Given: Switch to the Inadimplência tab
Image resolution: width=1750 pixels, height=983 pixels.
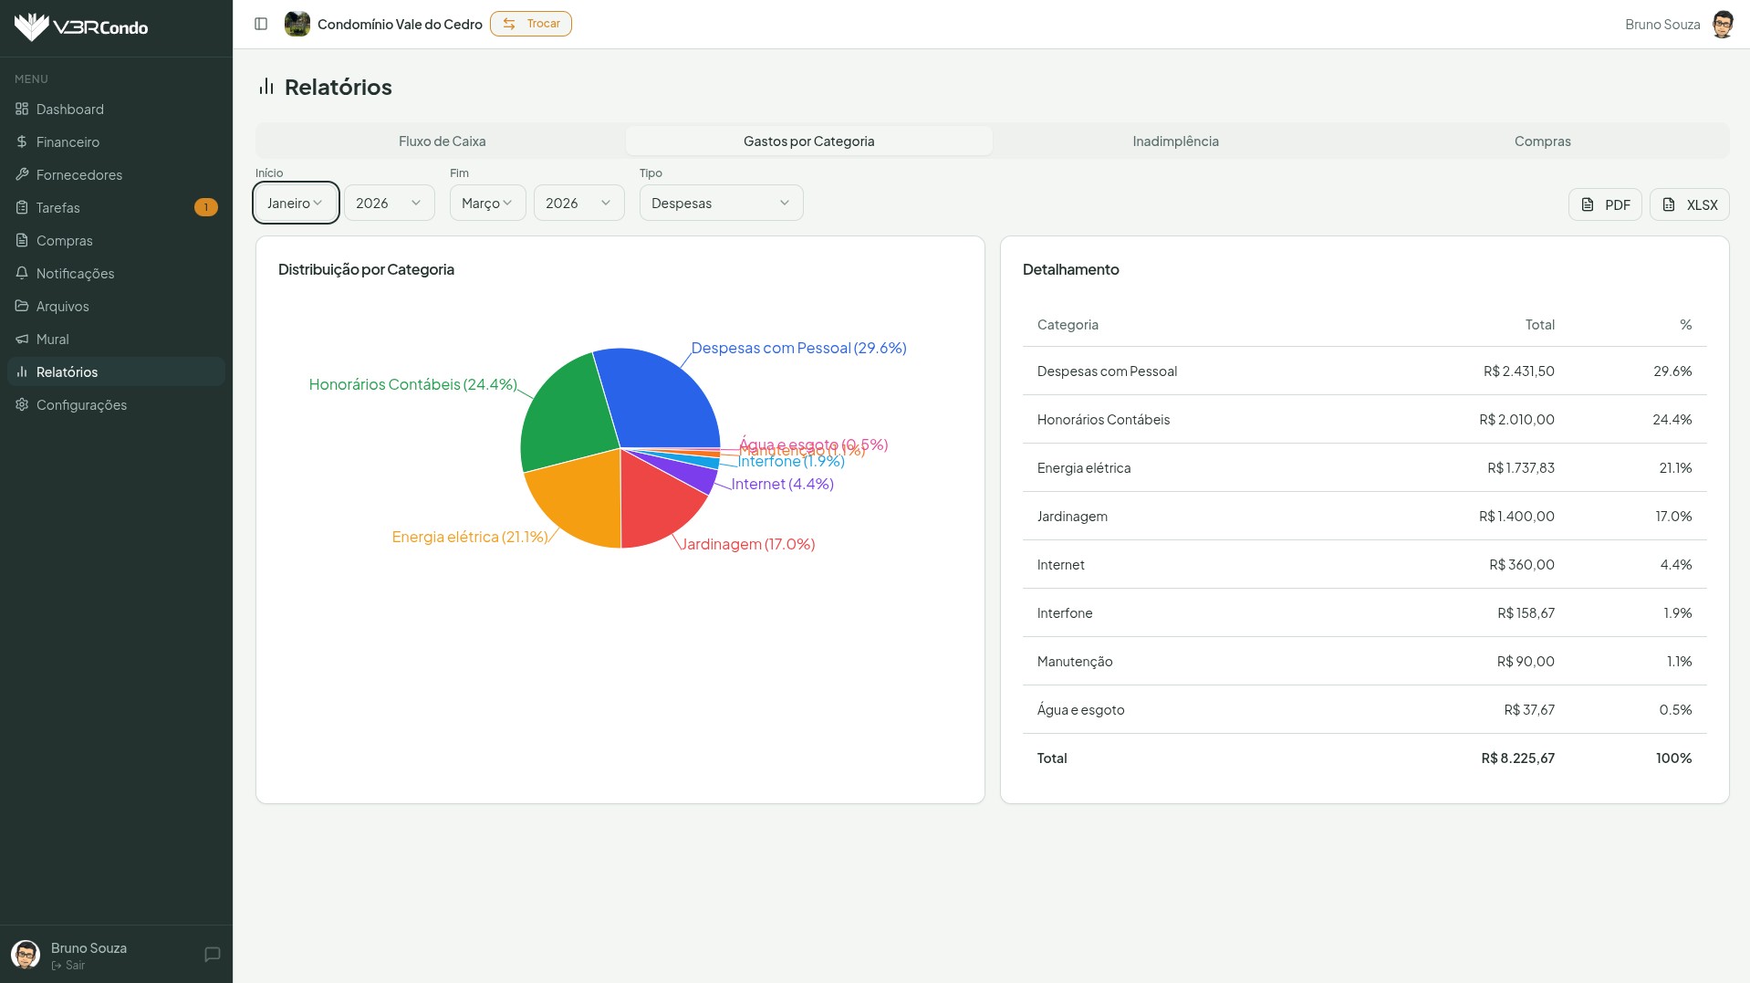Looking at the screenshot, I should (1175, 141).
